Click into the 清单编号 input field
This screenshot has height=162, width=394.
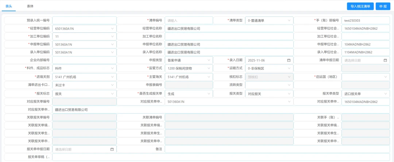pyautogui.click(x=189, y=20)
